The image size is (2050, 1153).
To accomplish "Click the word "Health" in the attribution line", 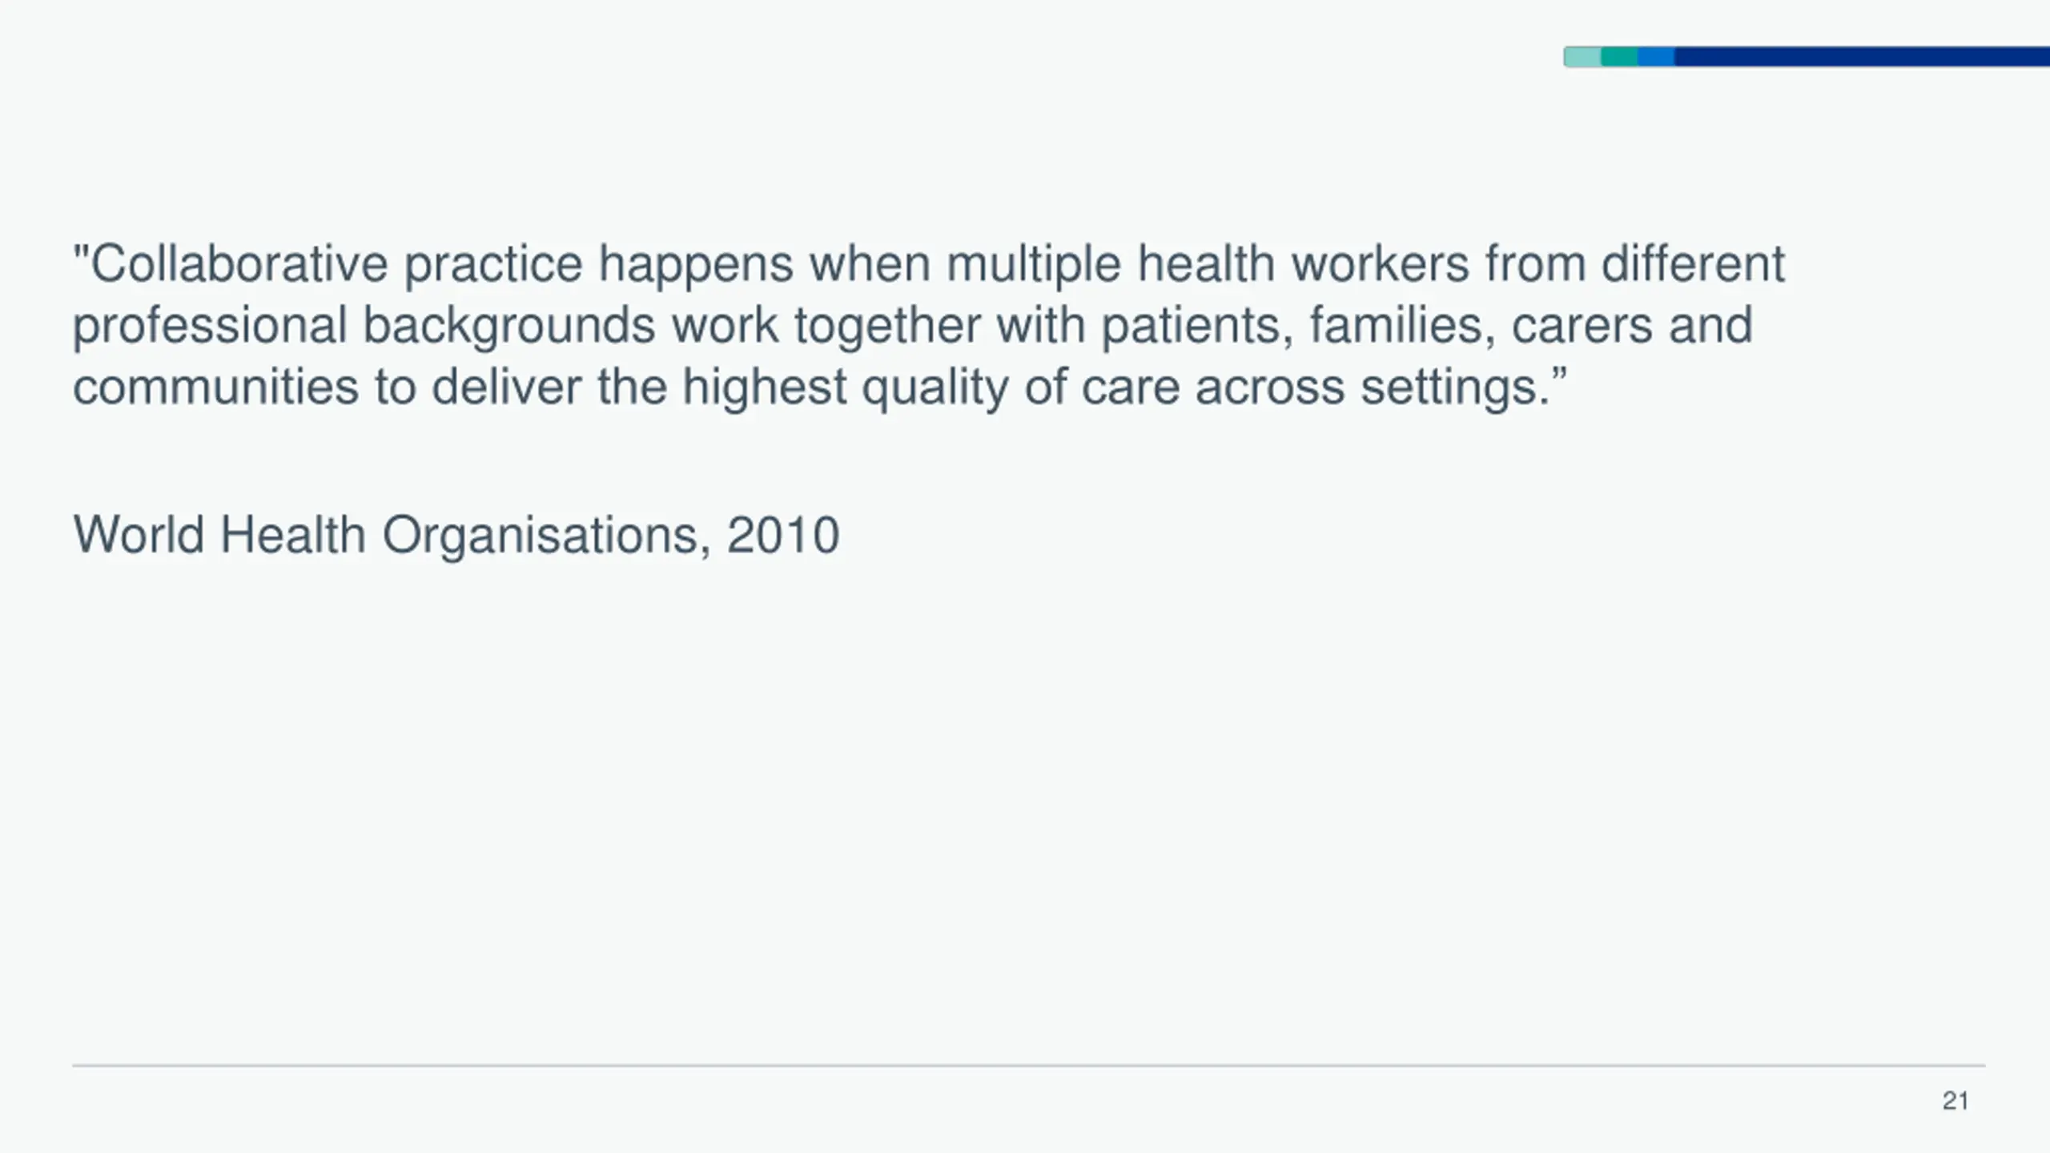I will click(x=293, y=535).
